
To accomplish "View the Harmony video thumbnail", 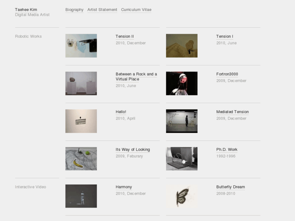I will (81, 196).
